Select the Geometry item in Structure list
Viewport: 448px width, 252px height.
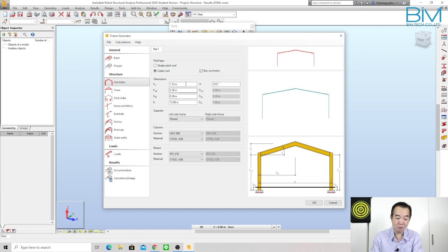tap(127, 82)
